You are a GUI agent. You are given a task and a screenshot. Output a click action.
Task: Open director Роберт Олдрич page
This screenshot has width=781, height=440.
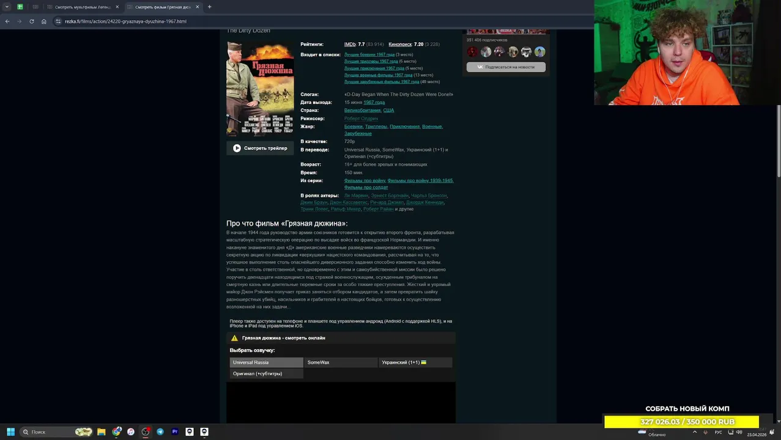(361, 119)
